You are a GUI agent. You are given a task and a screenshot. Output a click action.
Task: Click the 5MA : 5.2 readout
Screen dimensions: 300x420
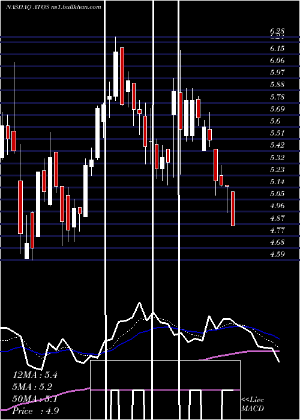(32, 387)
